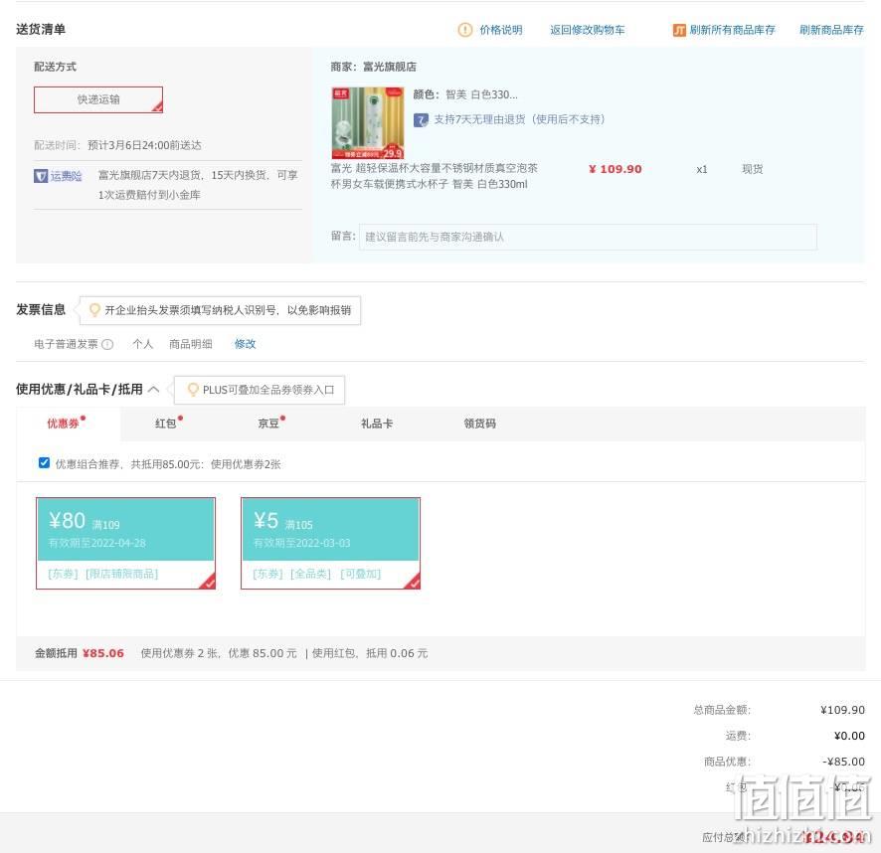
Task: Click the 7-day return badge icon
Action: (x=421, y=119)
